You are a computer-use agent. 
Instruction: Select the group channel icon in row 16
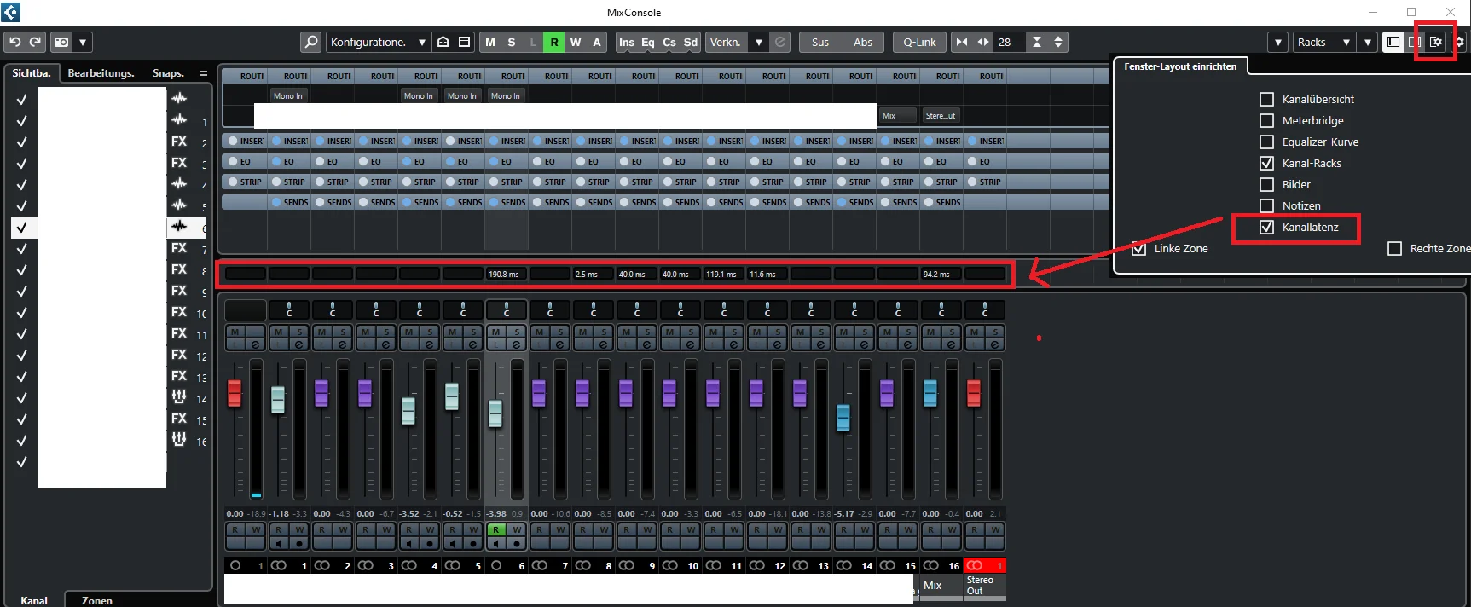click(x=179, y=439)
